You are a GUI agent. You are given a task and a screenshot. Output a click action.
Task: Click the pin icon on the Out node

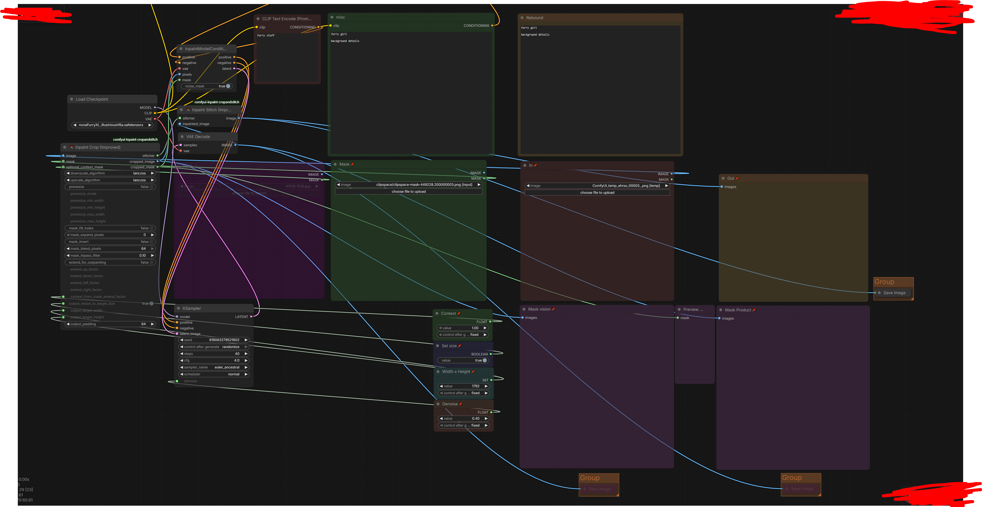[737, 179]
